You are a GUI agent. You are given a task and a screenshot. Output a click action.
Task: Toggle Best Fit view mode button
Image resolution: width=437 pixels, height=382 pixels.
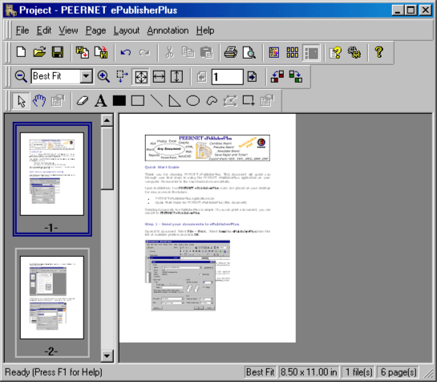(x=141, y=77)
